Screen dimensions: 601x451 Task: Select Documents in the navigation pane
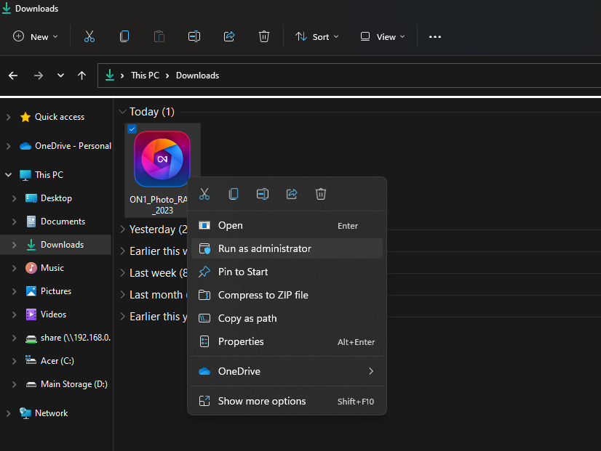pos(63,222)
